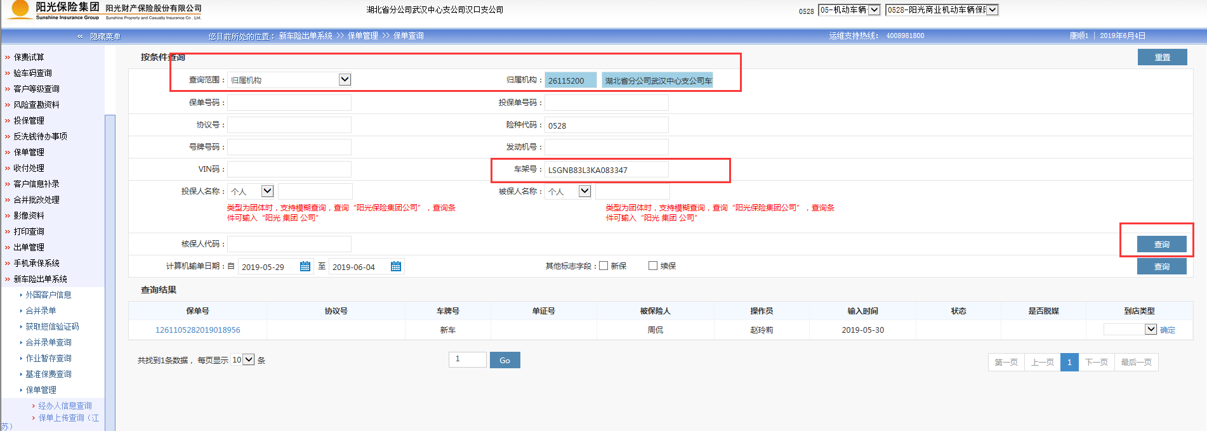The image size is (1207, 431).
Task: Click the 隐藏菜单 collapse arrows icon
Action: pyautogui.click(x=80, y=37)
